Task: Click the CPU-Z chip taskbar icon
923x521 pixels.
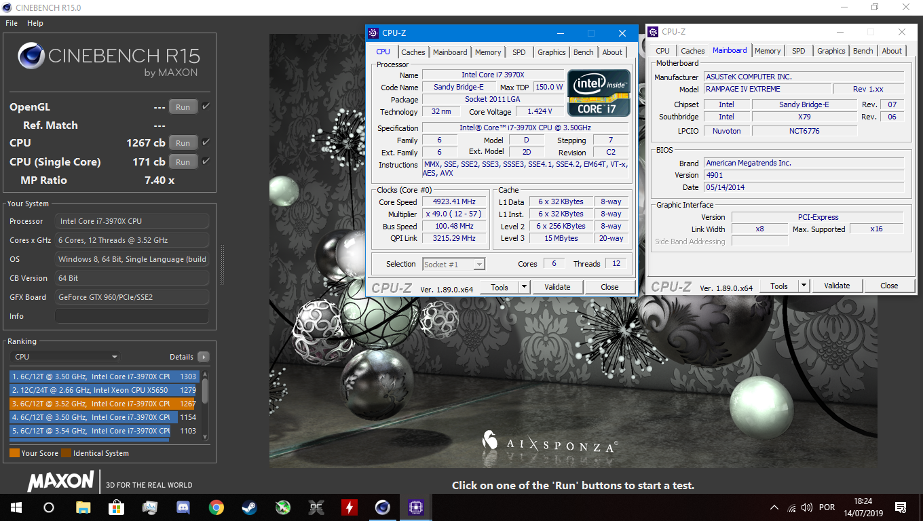Action: (415, 507)
